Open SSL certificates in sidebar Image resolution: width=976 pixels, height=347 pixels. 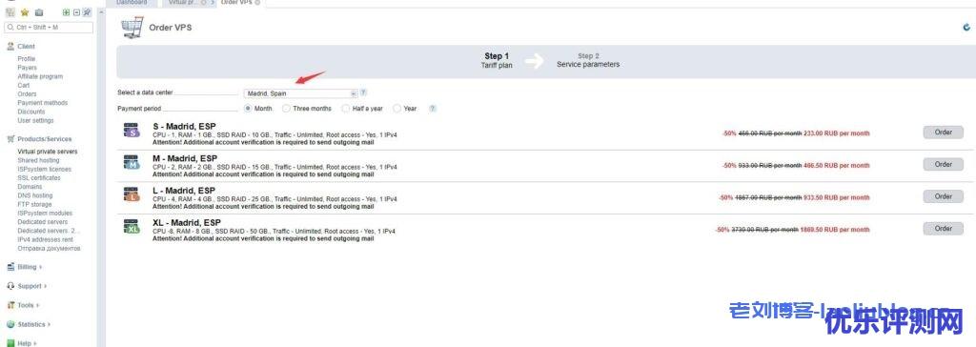coord(39,177)
